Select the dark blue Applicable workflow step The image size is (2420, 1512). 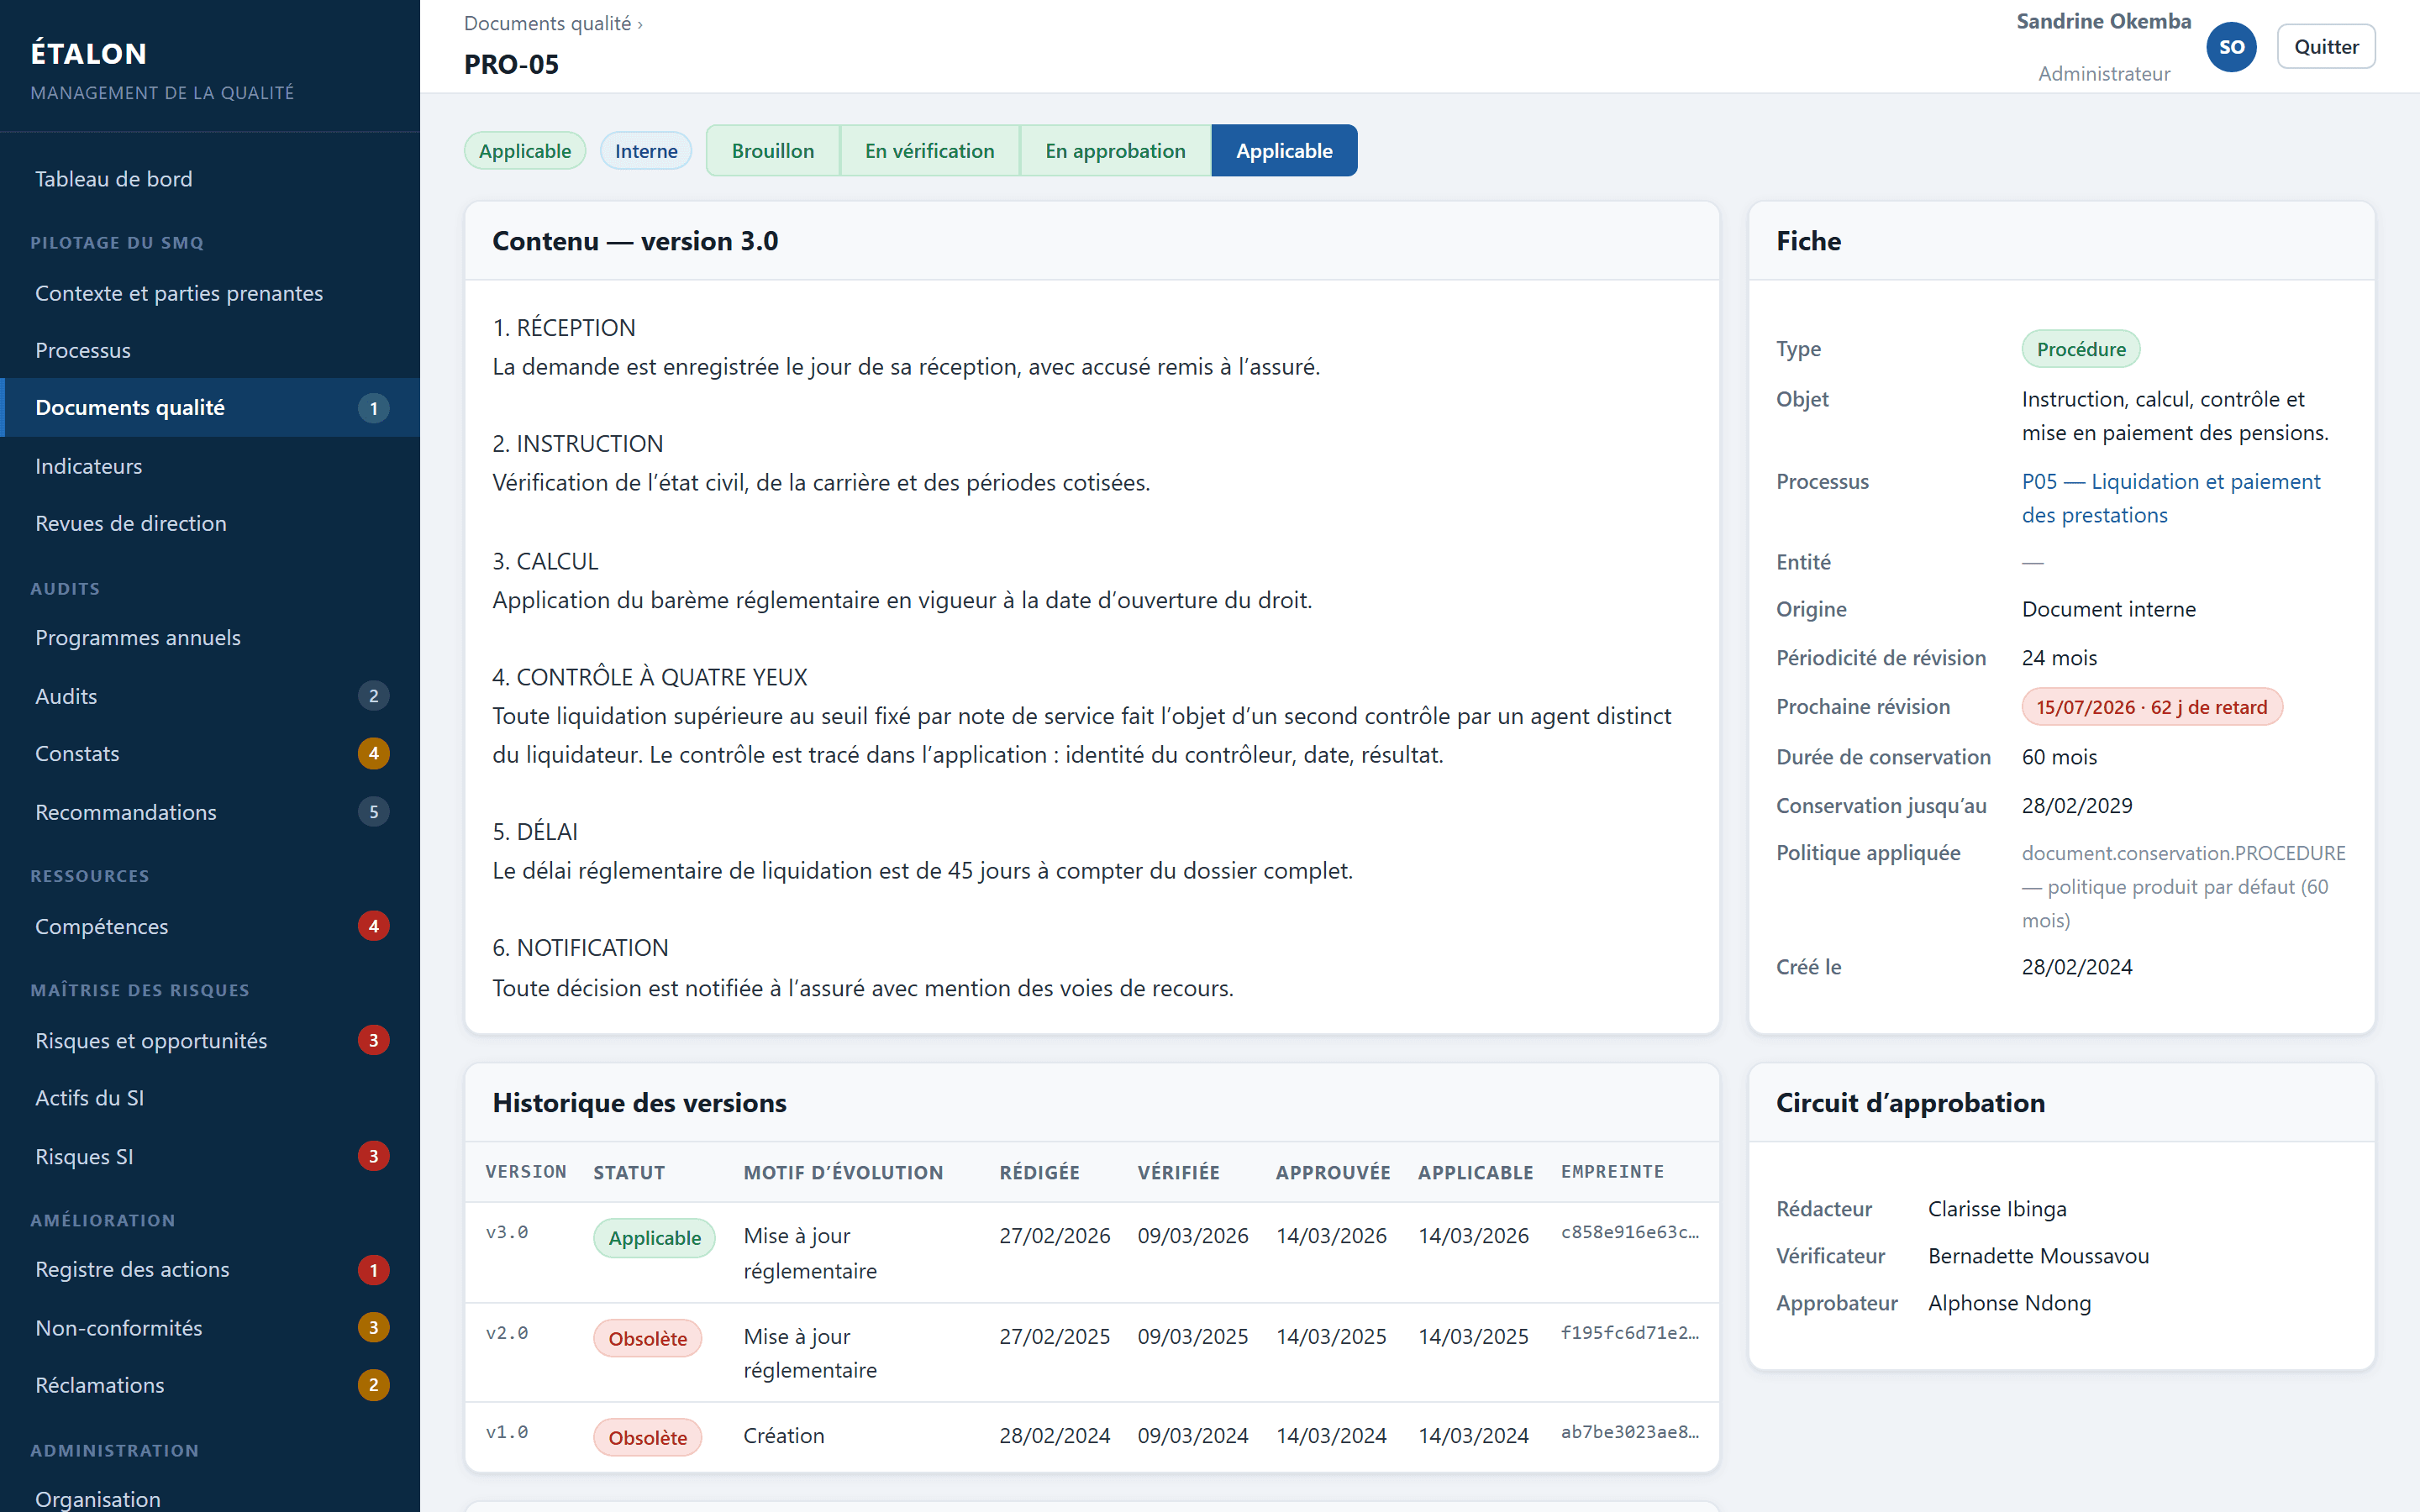[x=1284, y=151]
